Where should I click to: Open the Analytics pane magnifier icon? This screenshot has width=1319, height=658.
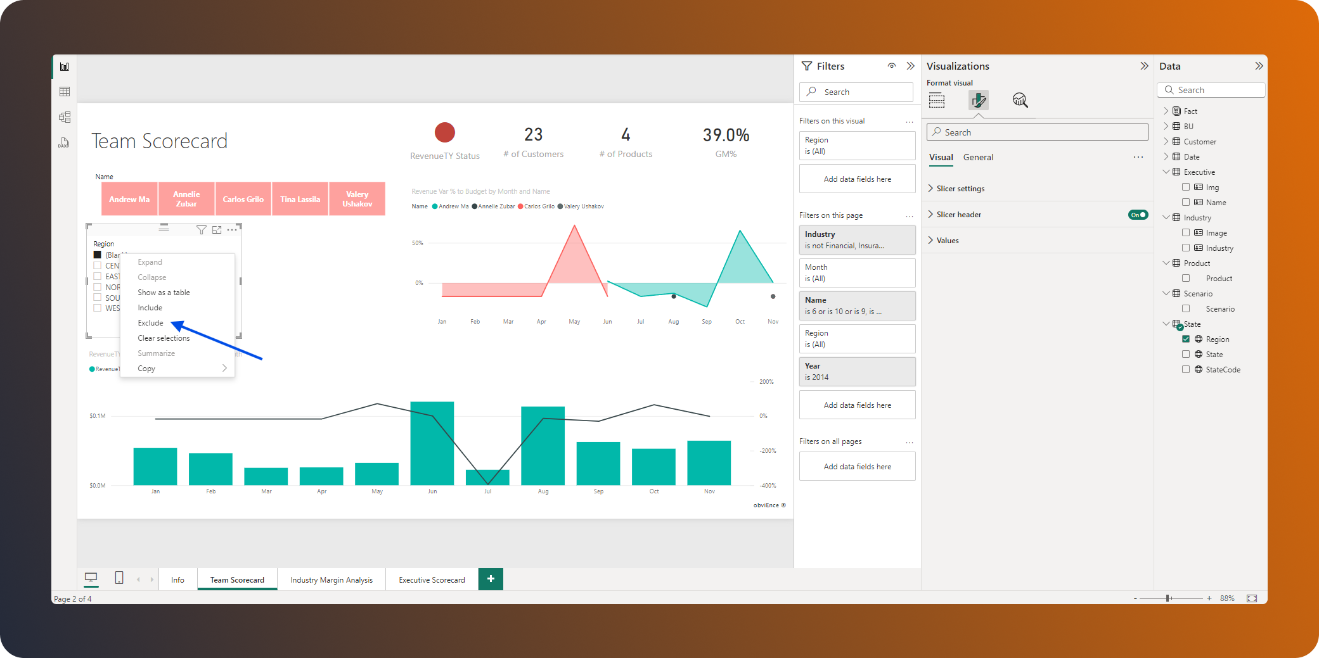click(1019, 100)
